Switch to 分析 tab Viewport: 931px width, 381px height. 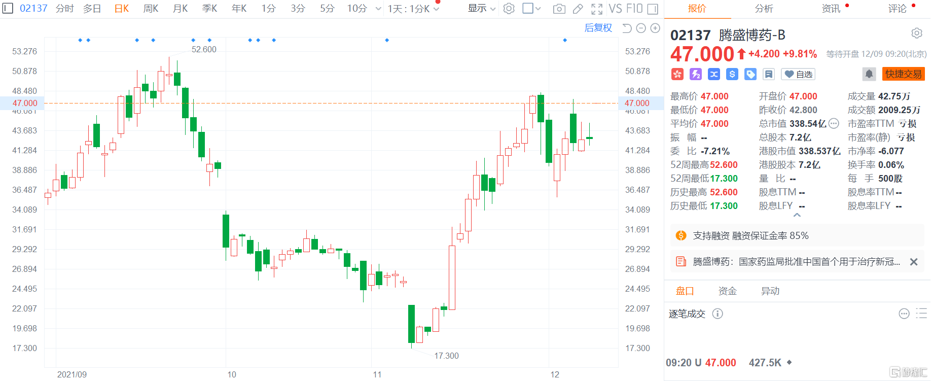[x=764, y=9]
